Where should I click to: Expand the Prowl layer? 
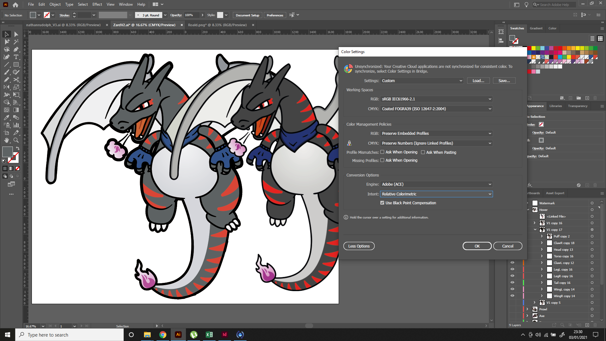527,309
